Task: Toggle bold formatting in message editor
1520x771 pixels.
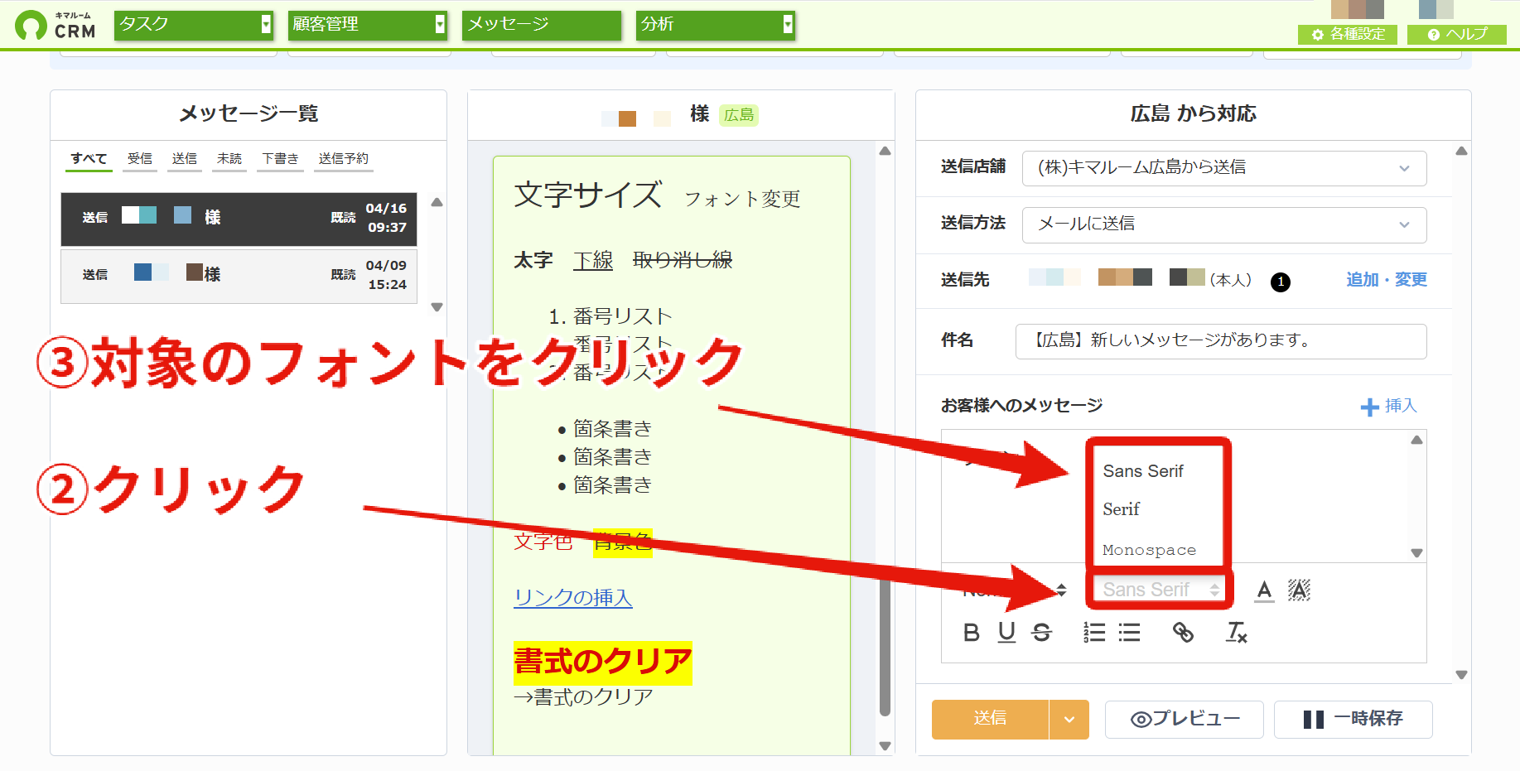Action: pyautogui.click(x=972, y=633)
